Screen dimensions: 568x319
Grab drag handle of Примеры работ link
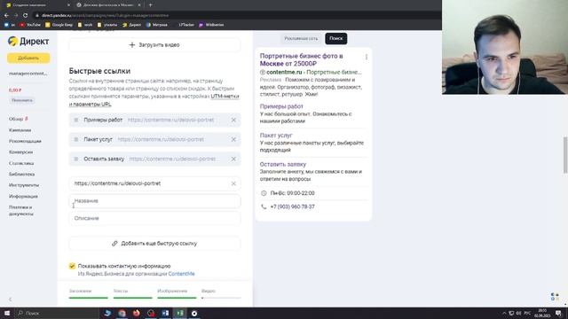tap(76, 120)
